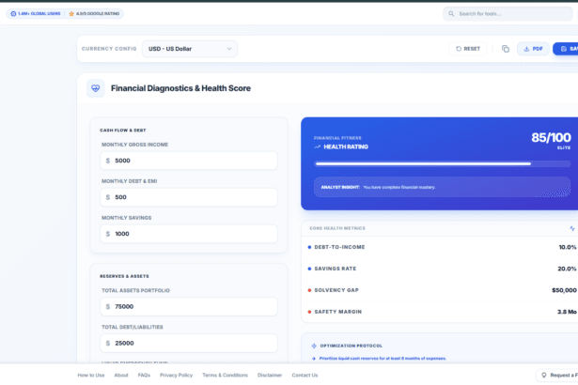Viewport: 578px width, 385px height.
Task: Click the $50,000 solvency gap value
Action: [564, 290]
